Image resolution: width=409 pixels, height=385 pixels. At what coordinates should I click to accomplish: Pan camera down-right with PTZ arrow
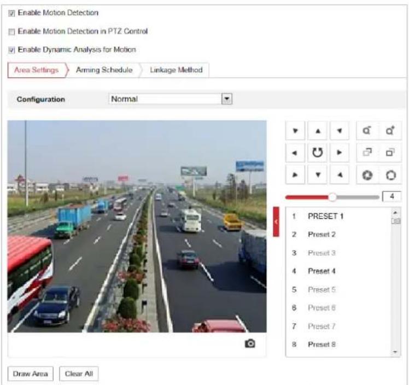340,175
